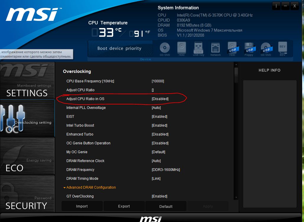
Task: Toggle OC Genie Button Operation [Disabled] value
Action: [160, 143]
